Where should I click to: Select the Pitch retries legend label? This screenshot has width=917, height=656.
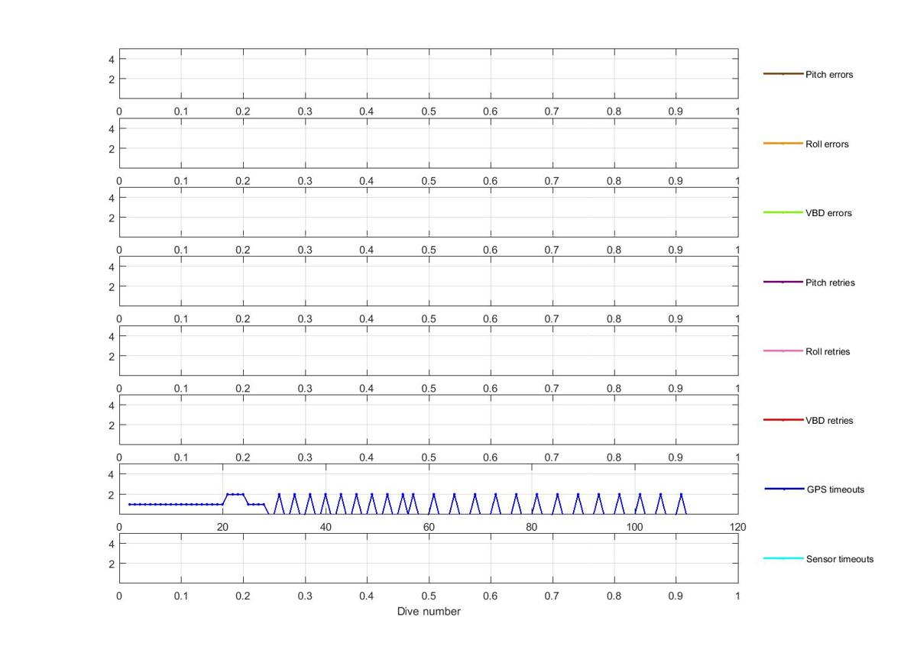click(x=830, y=283)
